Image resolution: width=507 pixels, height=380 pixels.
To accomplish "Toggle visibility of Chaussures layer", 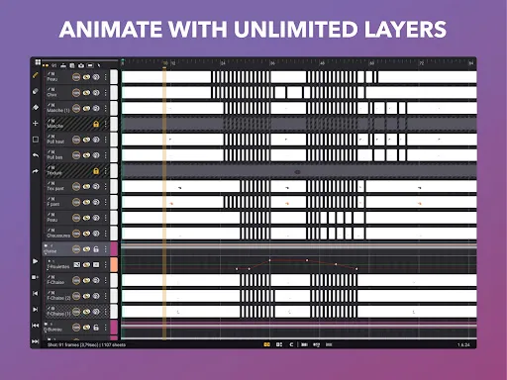I will pyautogui.click(x=86, y=234).
